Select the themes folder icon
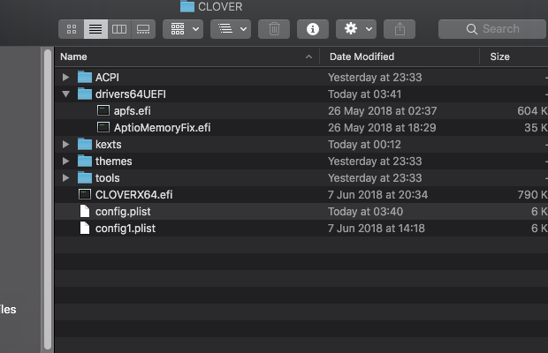Viewport: 548px width, 353px height. [85, 161]
